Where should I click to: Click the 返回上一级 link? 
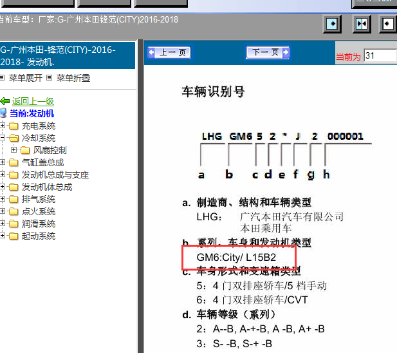point(33,101)
